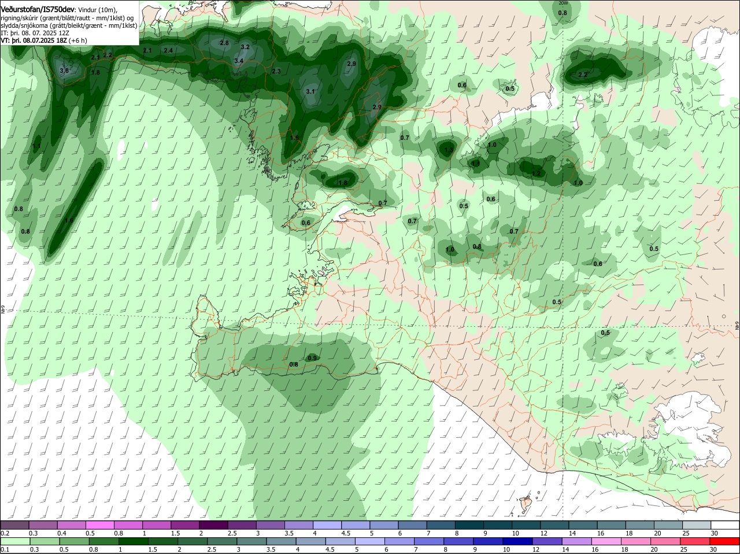
Task: Pick the dark purple swatch above the top-row 2 label
Action: [213, 525]
